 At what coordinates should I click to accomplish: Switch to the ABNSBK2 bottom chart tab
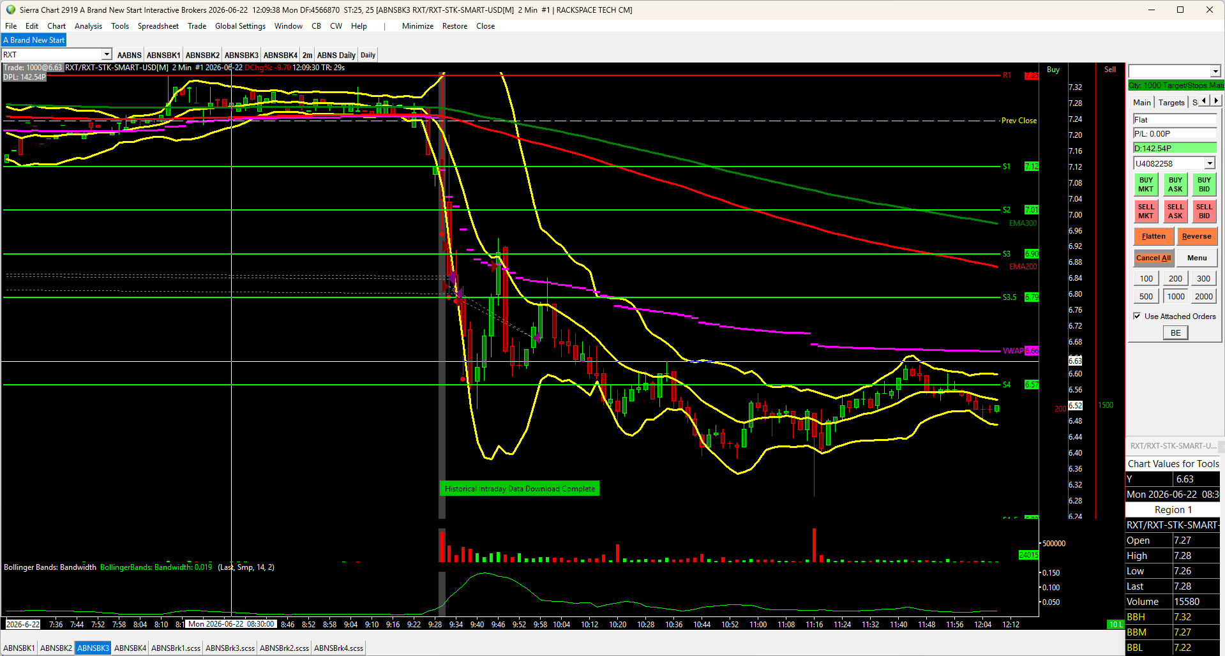click(56, 648)
